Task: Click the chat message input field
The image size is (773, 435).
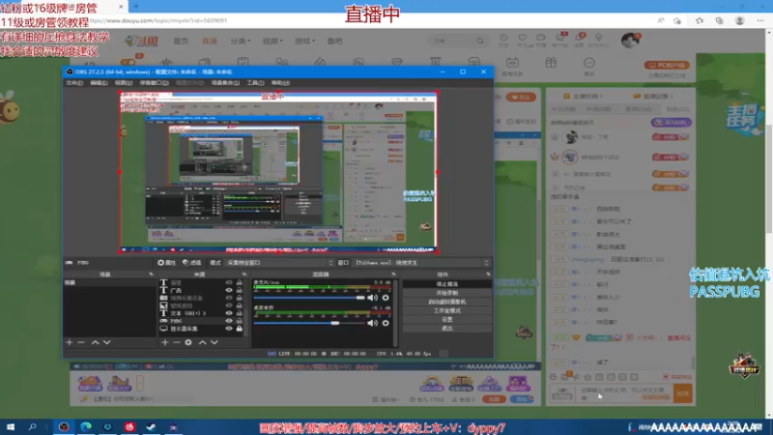Action: [x=623, y=393]
